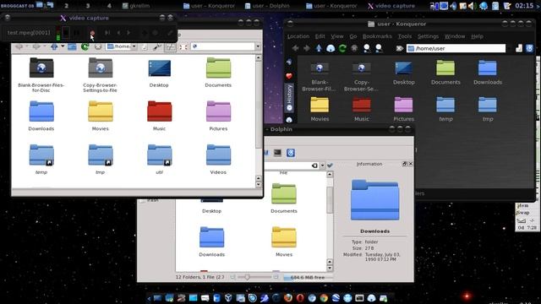Click the KDE logo icon in dark Konqueror

(530, 48)
